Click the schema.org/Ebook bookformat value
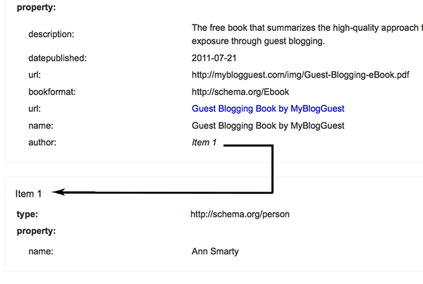This screenshot has width=423, height=284. [x=240, y=92]
